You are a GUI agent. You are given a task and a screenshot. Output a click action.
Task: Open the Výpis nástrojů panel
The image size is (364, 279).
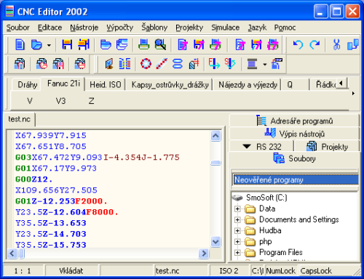click(x=294, y=134)
